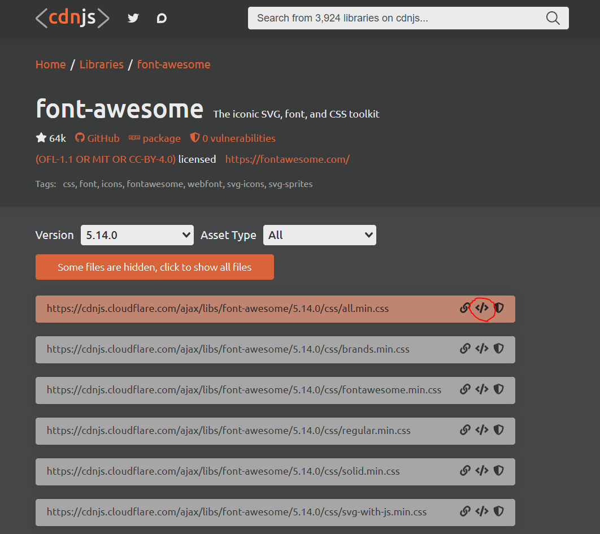This screenshot has width=600, height=534.
Task: Copy URL icon for fontawesome.min.css
Action: click(x=465, y=389)
